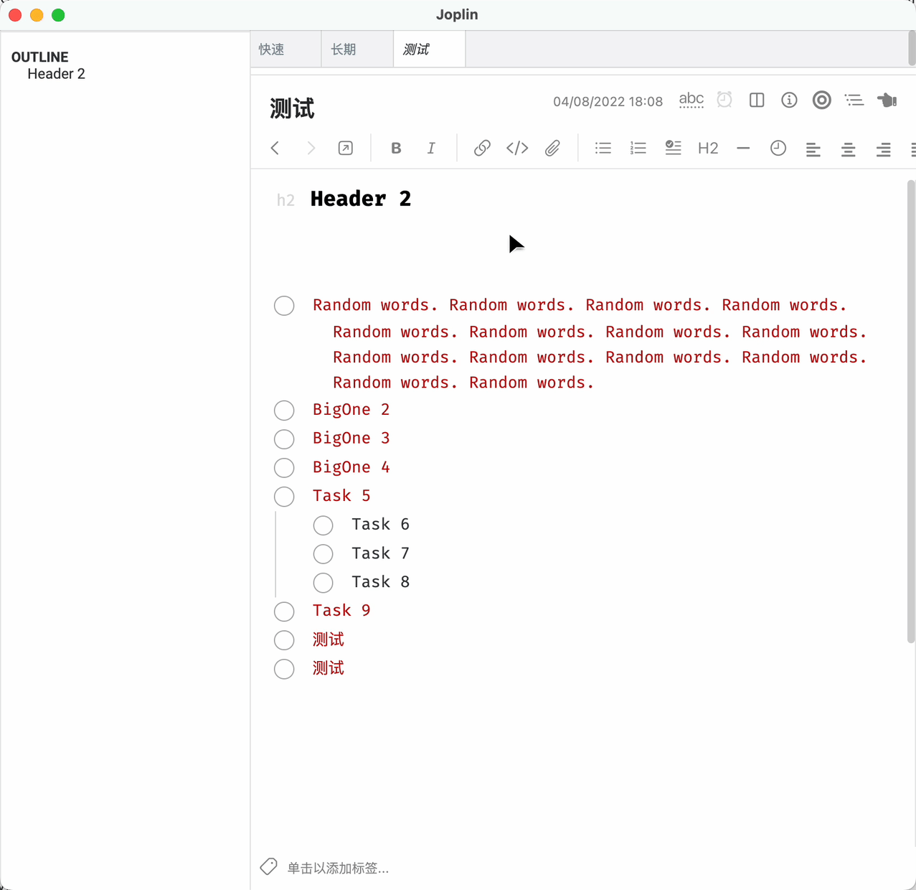Align text center

[x=848, y=149]
